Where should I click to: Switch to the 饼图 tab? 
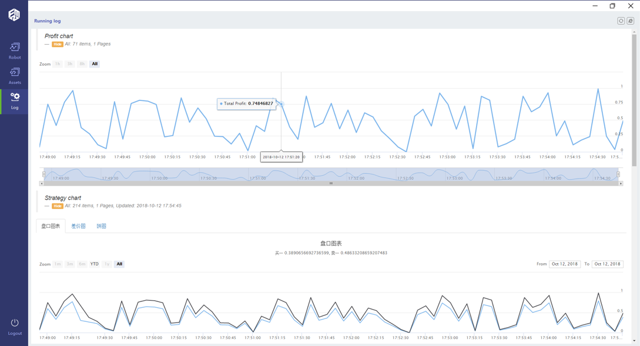point(101,226)
